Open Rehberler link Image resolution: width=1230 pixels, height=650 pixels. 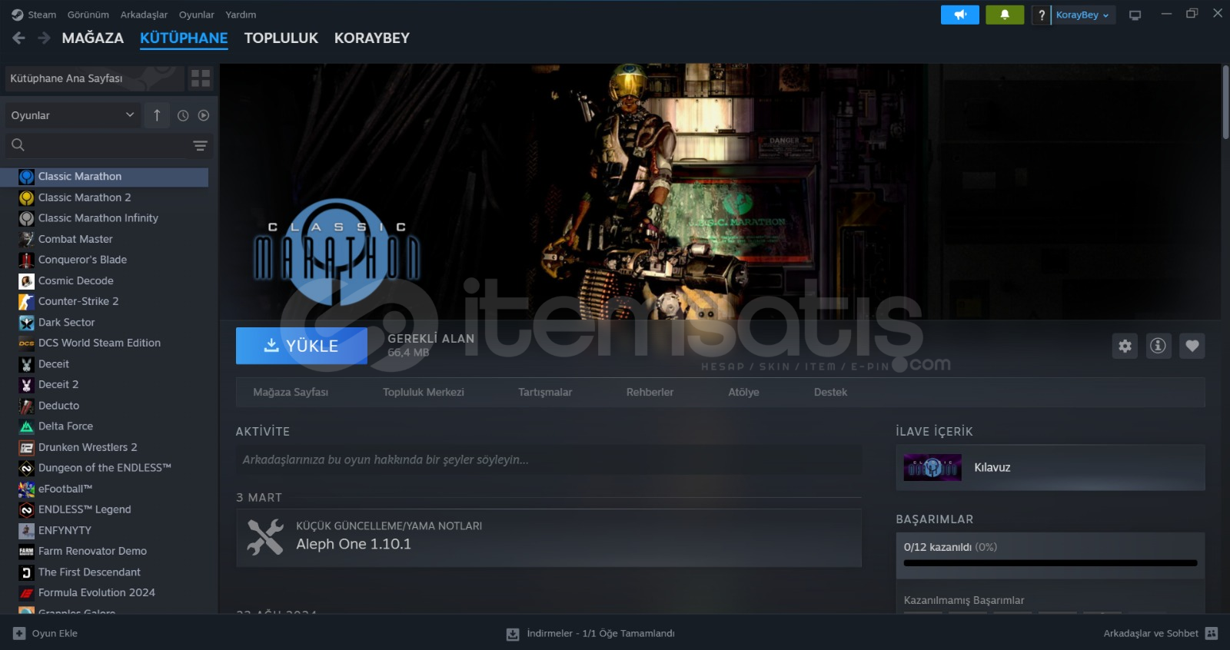[x=650, y=392]
